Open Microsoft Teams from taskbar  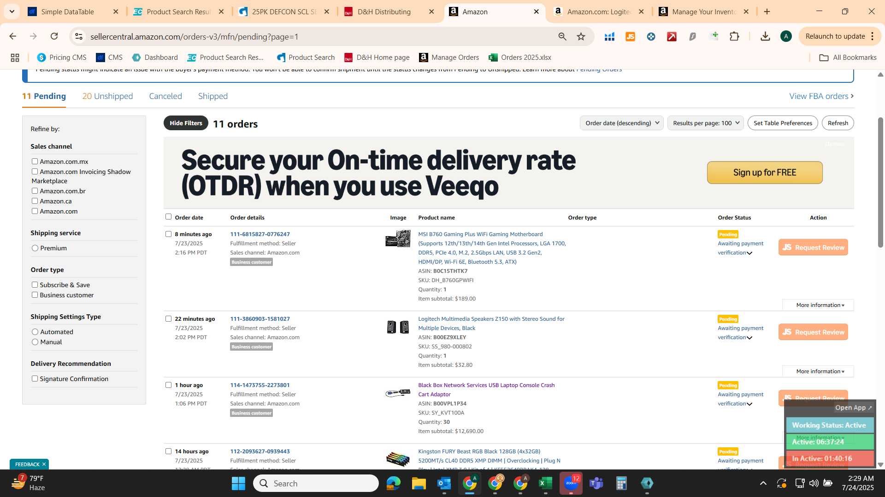click(596, 483)
